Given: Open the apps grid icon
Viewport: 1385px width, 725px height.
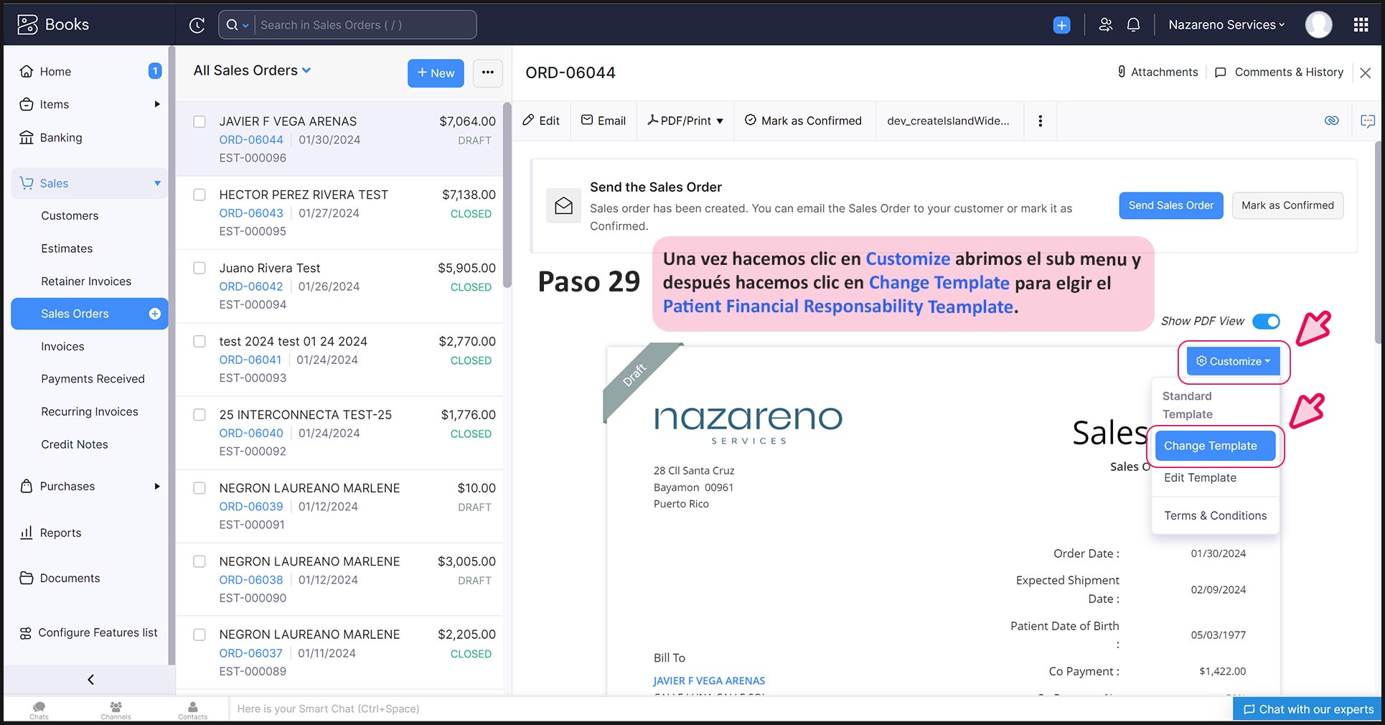Looking at the screenshot, I should (x=1361, y=25).
